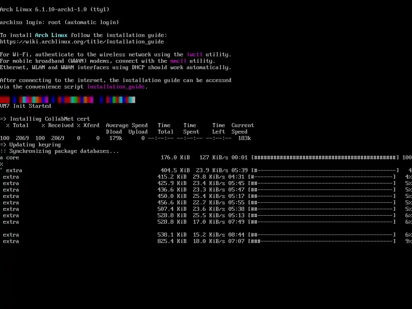Screen dimensions: 412x309
Task: Click the "archiso login: root" line
Action: (60, 23)
